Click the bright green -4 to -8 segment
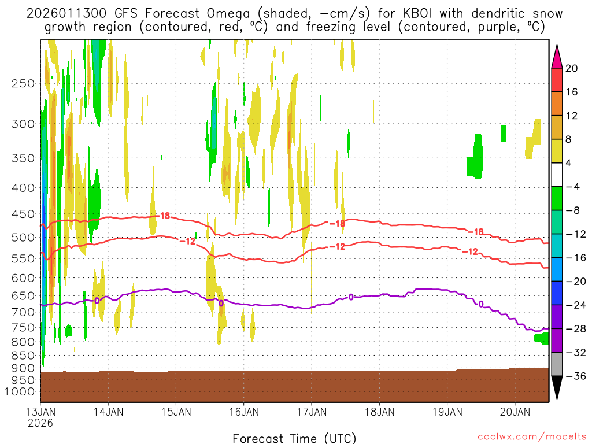Screen dimensions: 592x444 point(557,199)
